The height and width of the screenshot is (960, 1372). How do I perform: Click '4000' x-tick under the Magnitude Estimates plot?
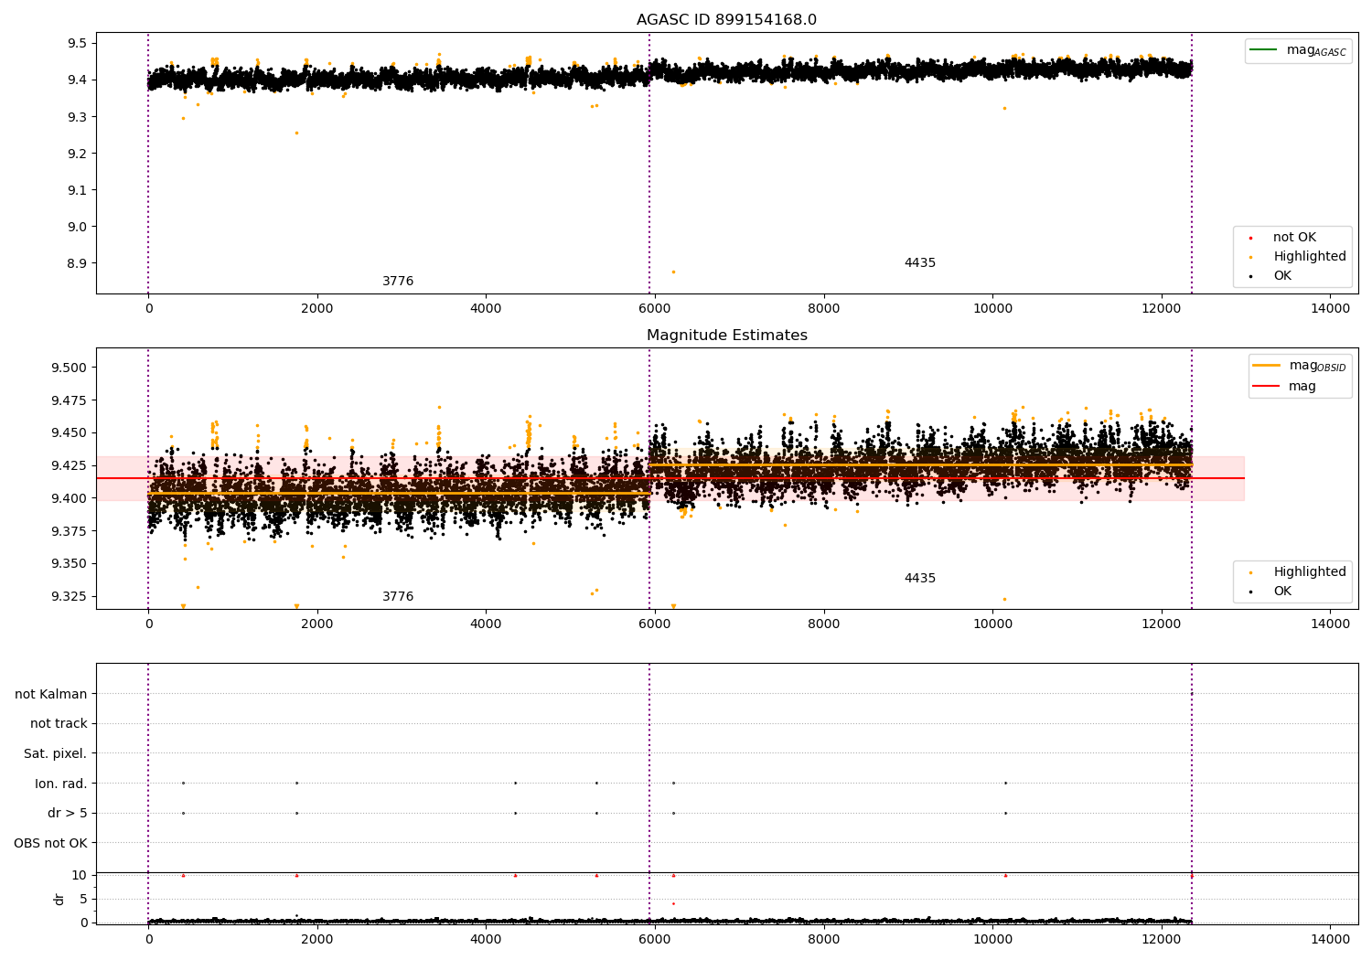(x=486, y=624)
